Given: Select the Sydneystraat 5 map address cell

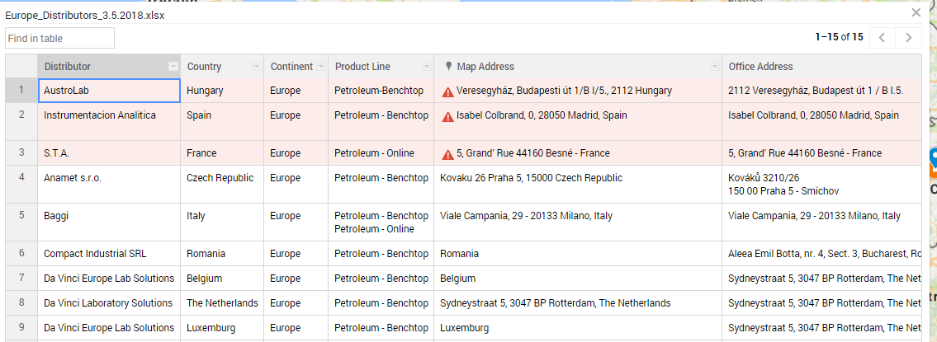Looking at the screenshot, I should pos(578,302).
